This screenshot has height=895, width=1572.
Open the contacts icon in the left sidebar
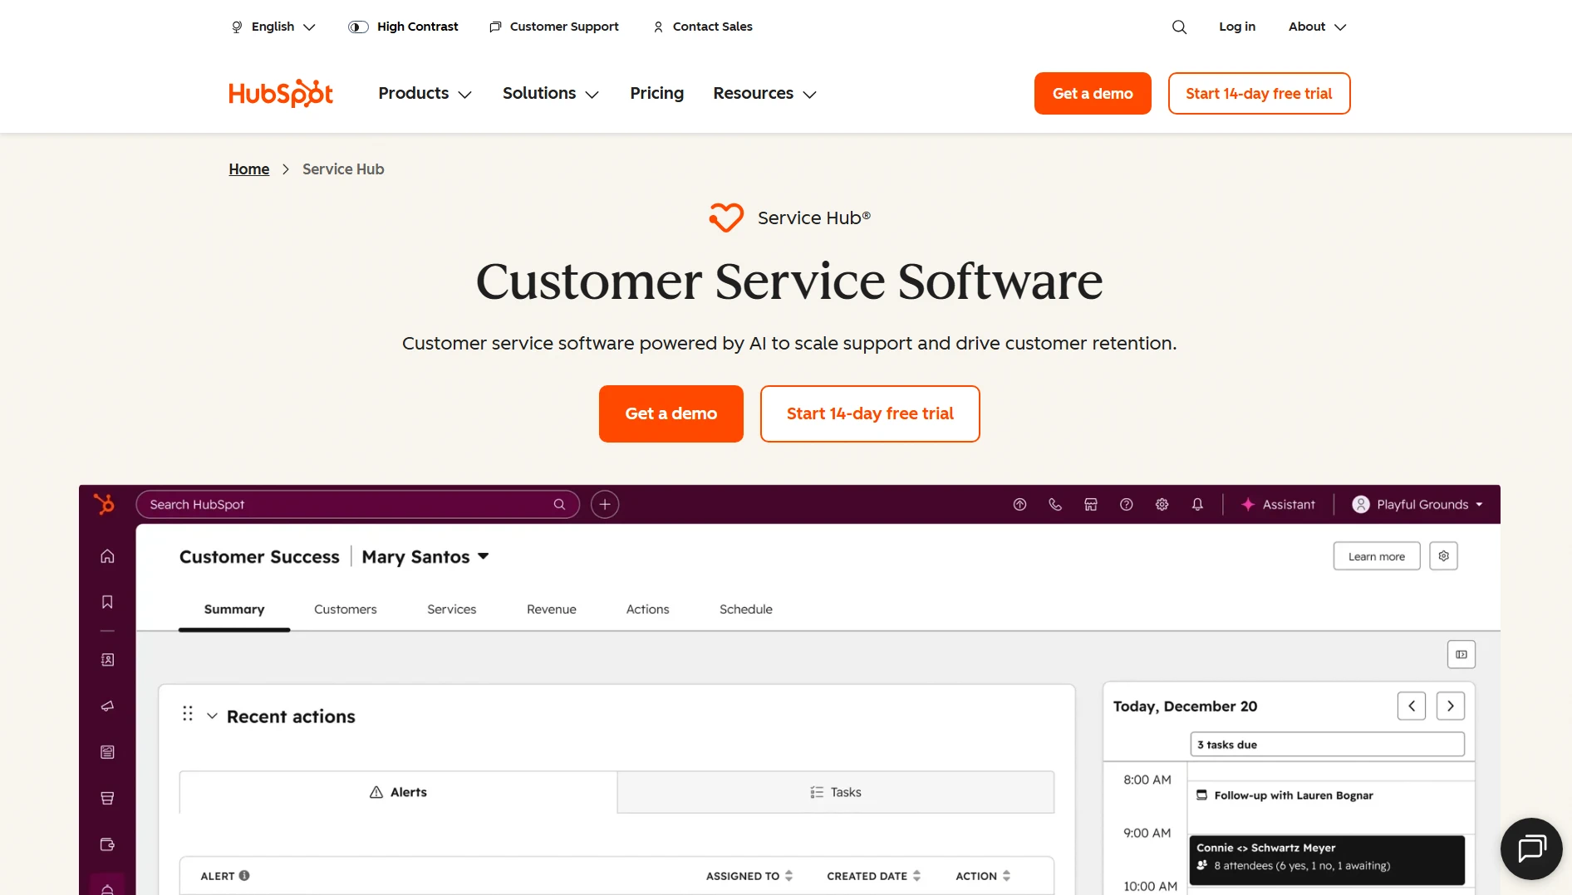[107, 659]
